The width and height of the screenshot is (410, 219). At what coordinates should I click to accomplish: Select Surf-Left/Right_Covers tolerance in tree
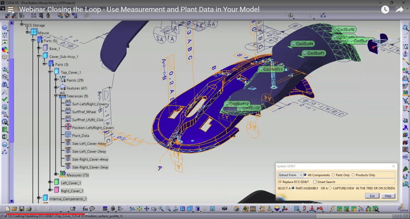pos(90,104)
